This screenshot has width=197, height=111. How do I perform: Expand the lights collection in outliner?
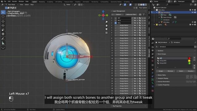155,25
